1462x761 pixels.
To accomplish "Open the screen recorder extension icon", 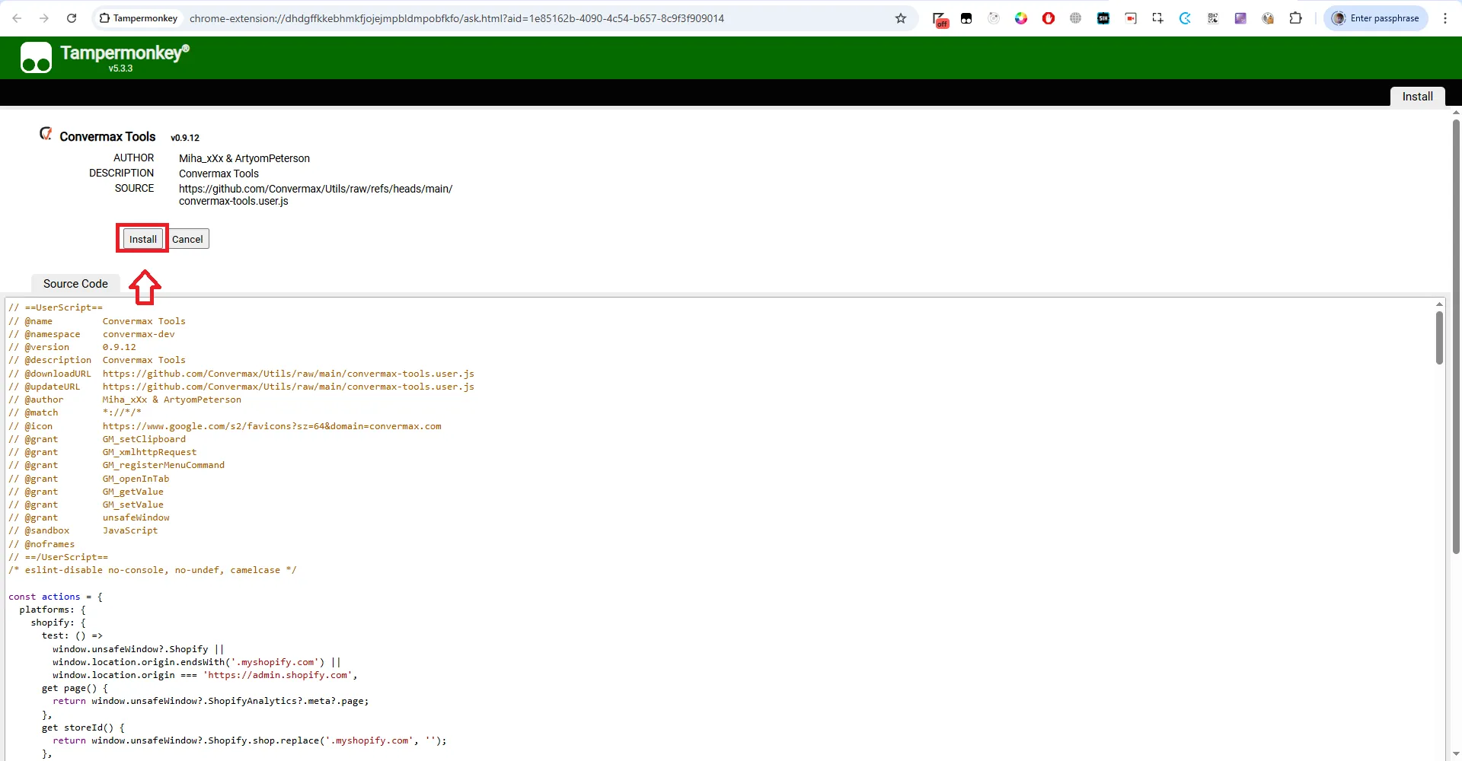I will [1131, 18].
